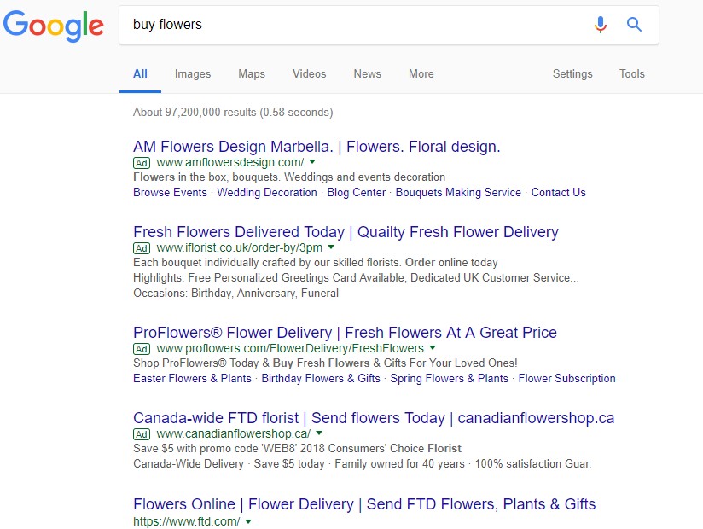Expand the dropdown arrow beside www.iflorist.co.uk/order-by/3pm
Screen dimensions: 703x529
(331, 247)
